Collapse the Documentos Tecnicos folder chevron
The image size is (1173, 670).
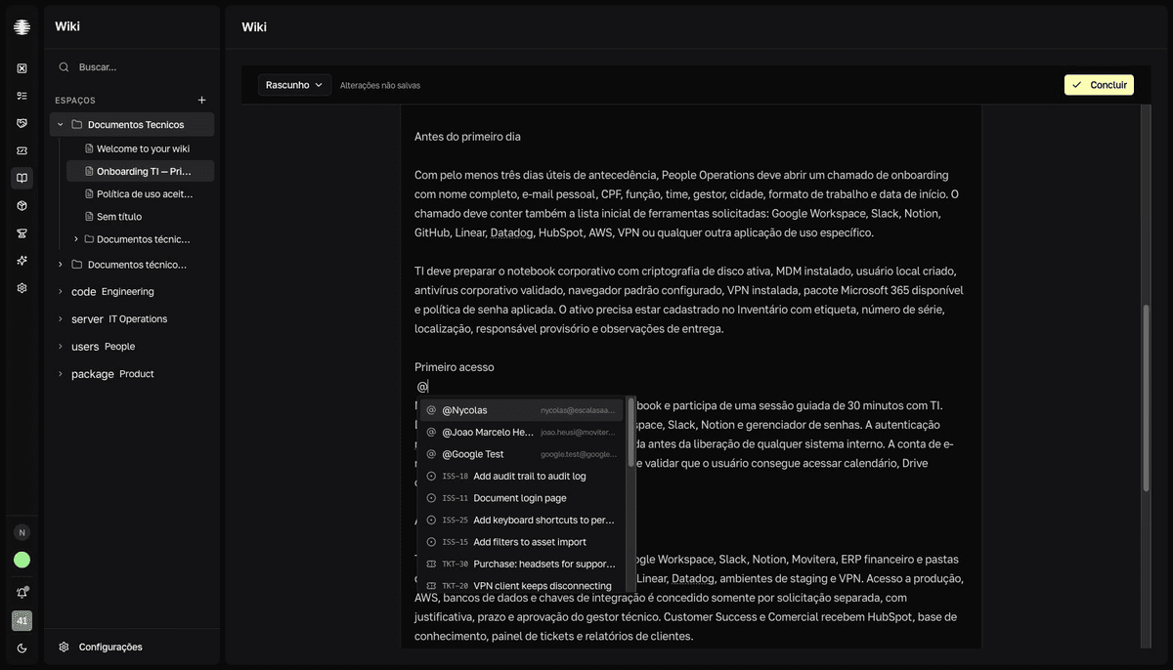(x=61, y=125)
